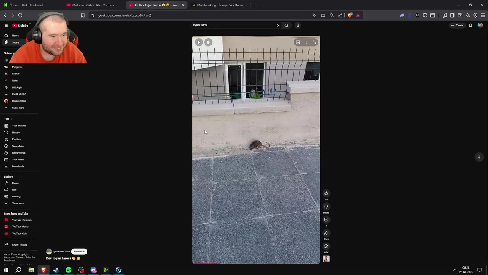Viewport: 488px width, 275px height.
Task: Play the Short with the play button
Action: click(x=199, y=42)
